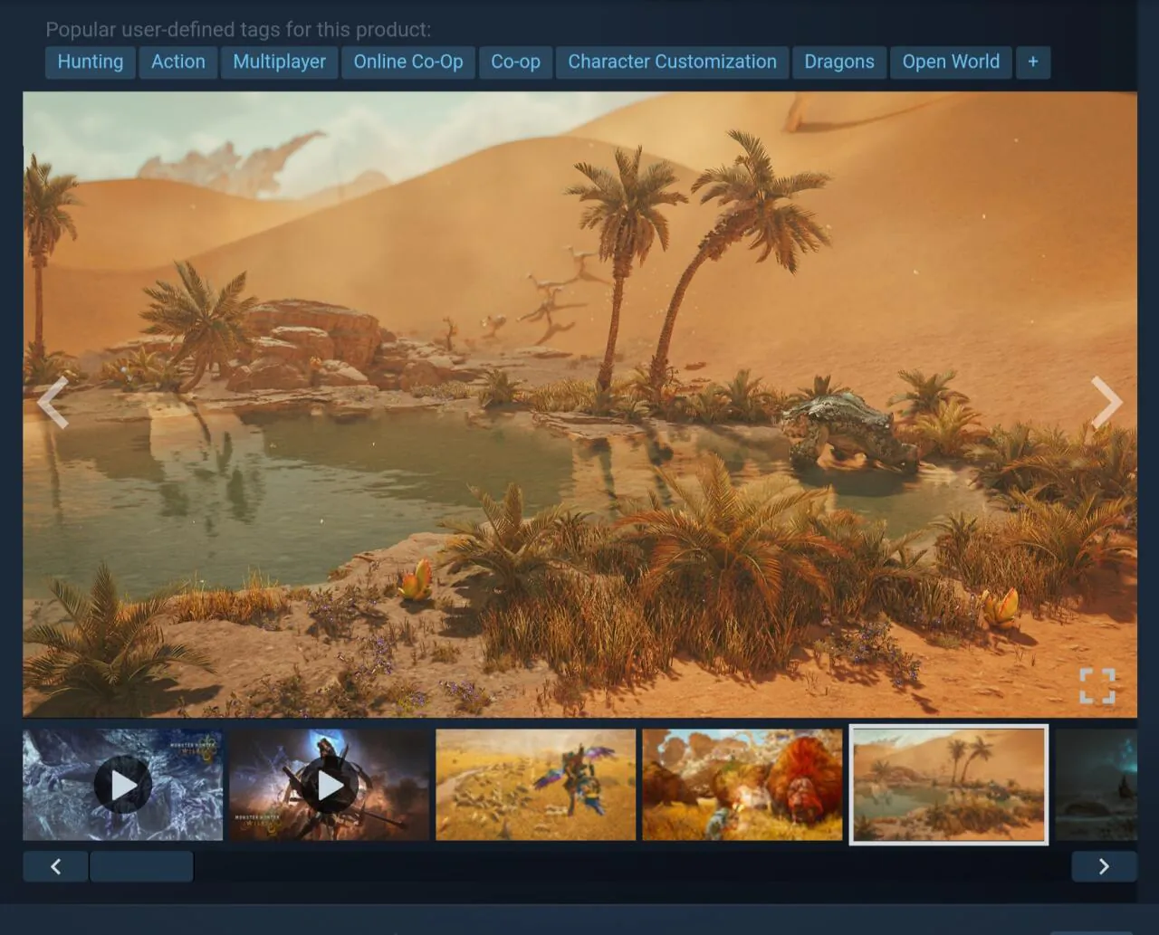Viewport: 1159px width, 935px height.
Task: Select the Co-op tag
Action: 515,62
